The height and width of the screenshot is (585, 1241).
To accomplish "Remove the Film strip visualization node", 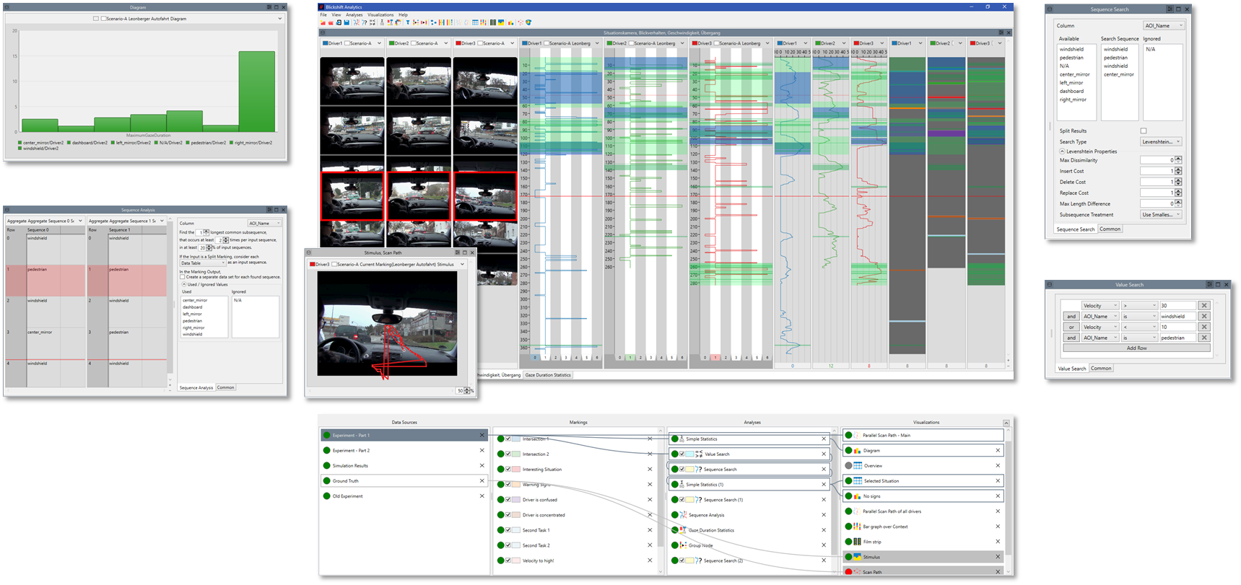I will click(998, 542).
